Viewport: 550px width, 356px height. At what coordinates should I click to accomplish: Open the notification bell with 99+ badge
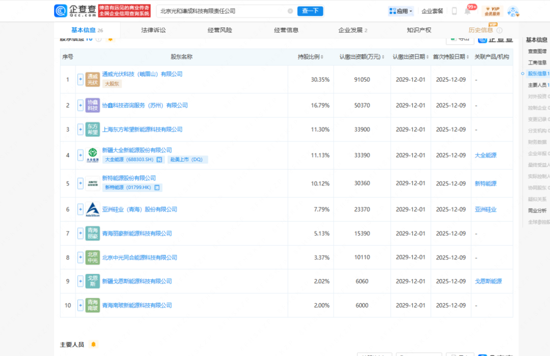[468, 11]
